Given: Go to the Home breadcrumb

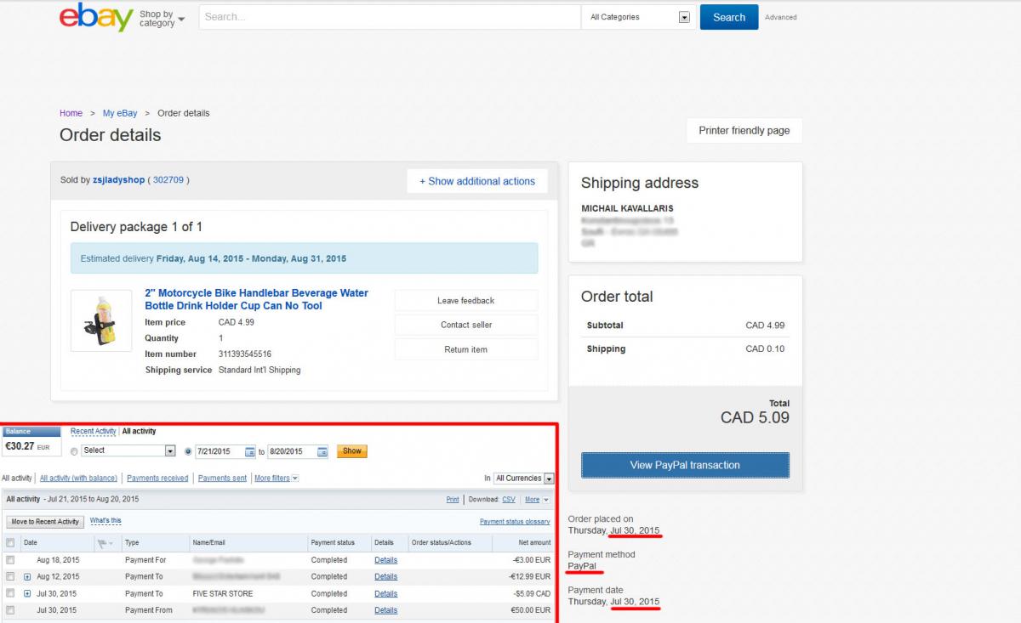Looking at the screenshot, I should pos(71,113).
